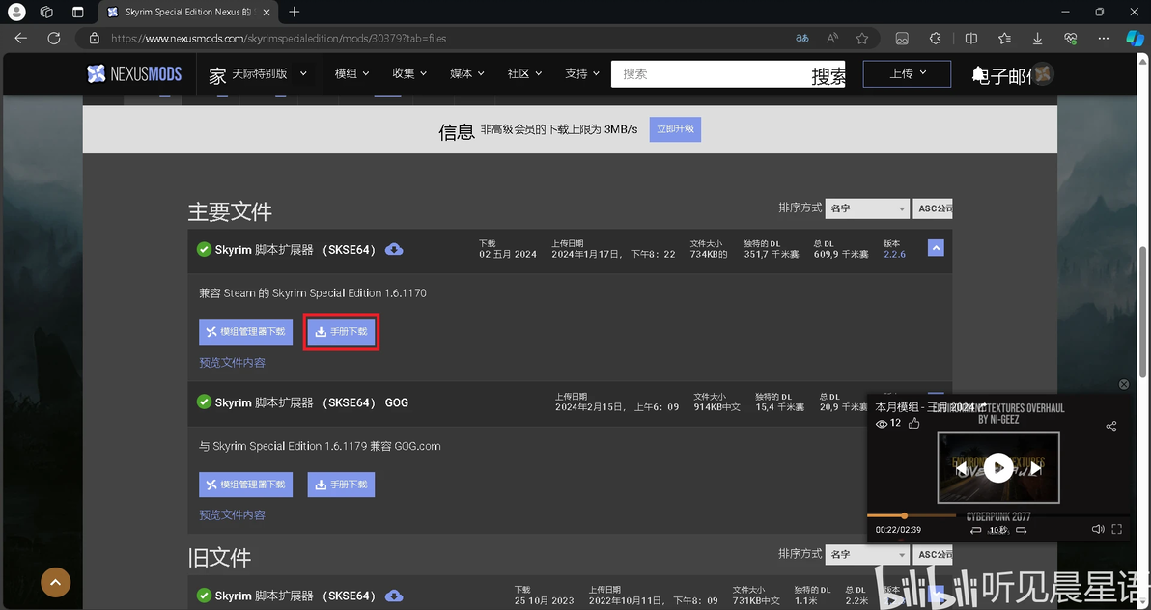Click the orange back-to-top button
This screenshot has width=1151, height=610.
click(56, 582)
